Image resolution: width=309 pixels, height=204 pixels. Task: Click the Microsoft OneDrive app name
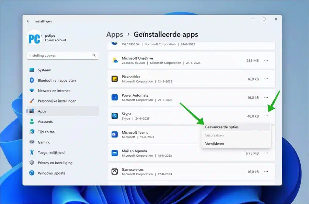137,58
